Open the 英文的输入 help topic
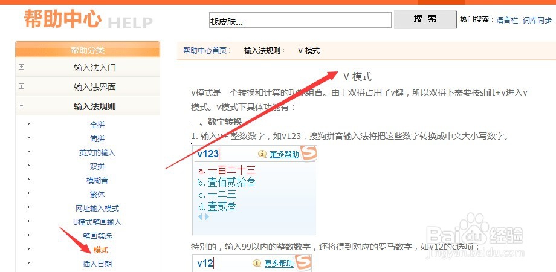This screenshot has height=272, width=556. click(x=97, y=153)
